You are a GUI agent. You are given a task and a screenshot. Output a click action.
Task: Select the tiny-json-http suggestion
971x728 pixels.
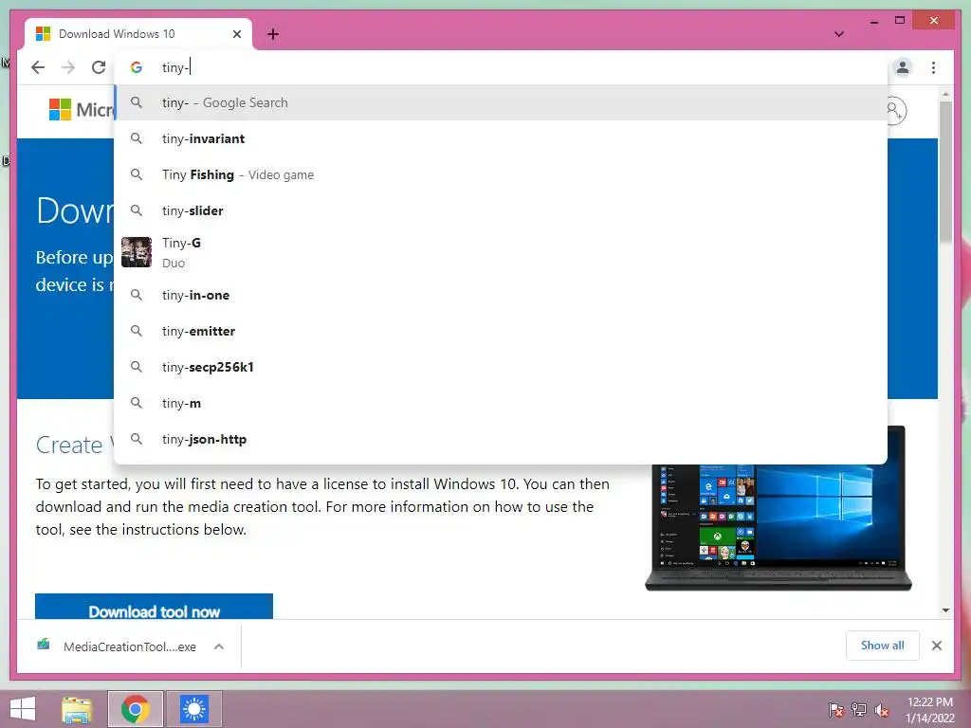click(x=501, y=439)
